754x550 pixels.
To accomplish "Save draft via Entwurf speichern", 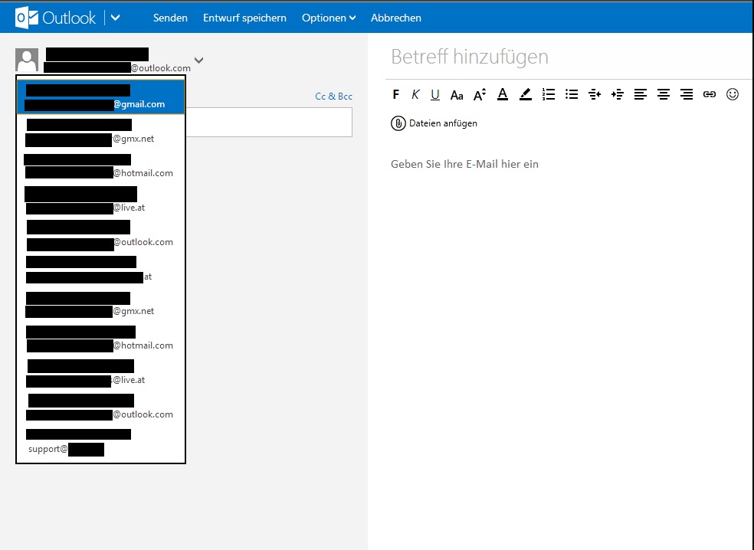I will tap(244, 18).
